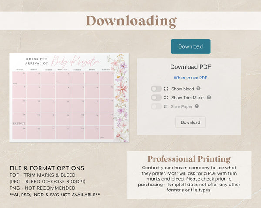The image size is (261, 208).
Task: Open help for Show bleed
Action: [x=198, y=89]
